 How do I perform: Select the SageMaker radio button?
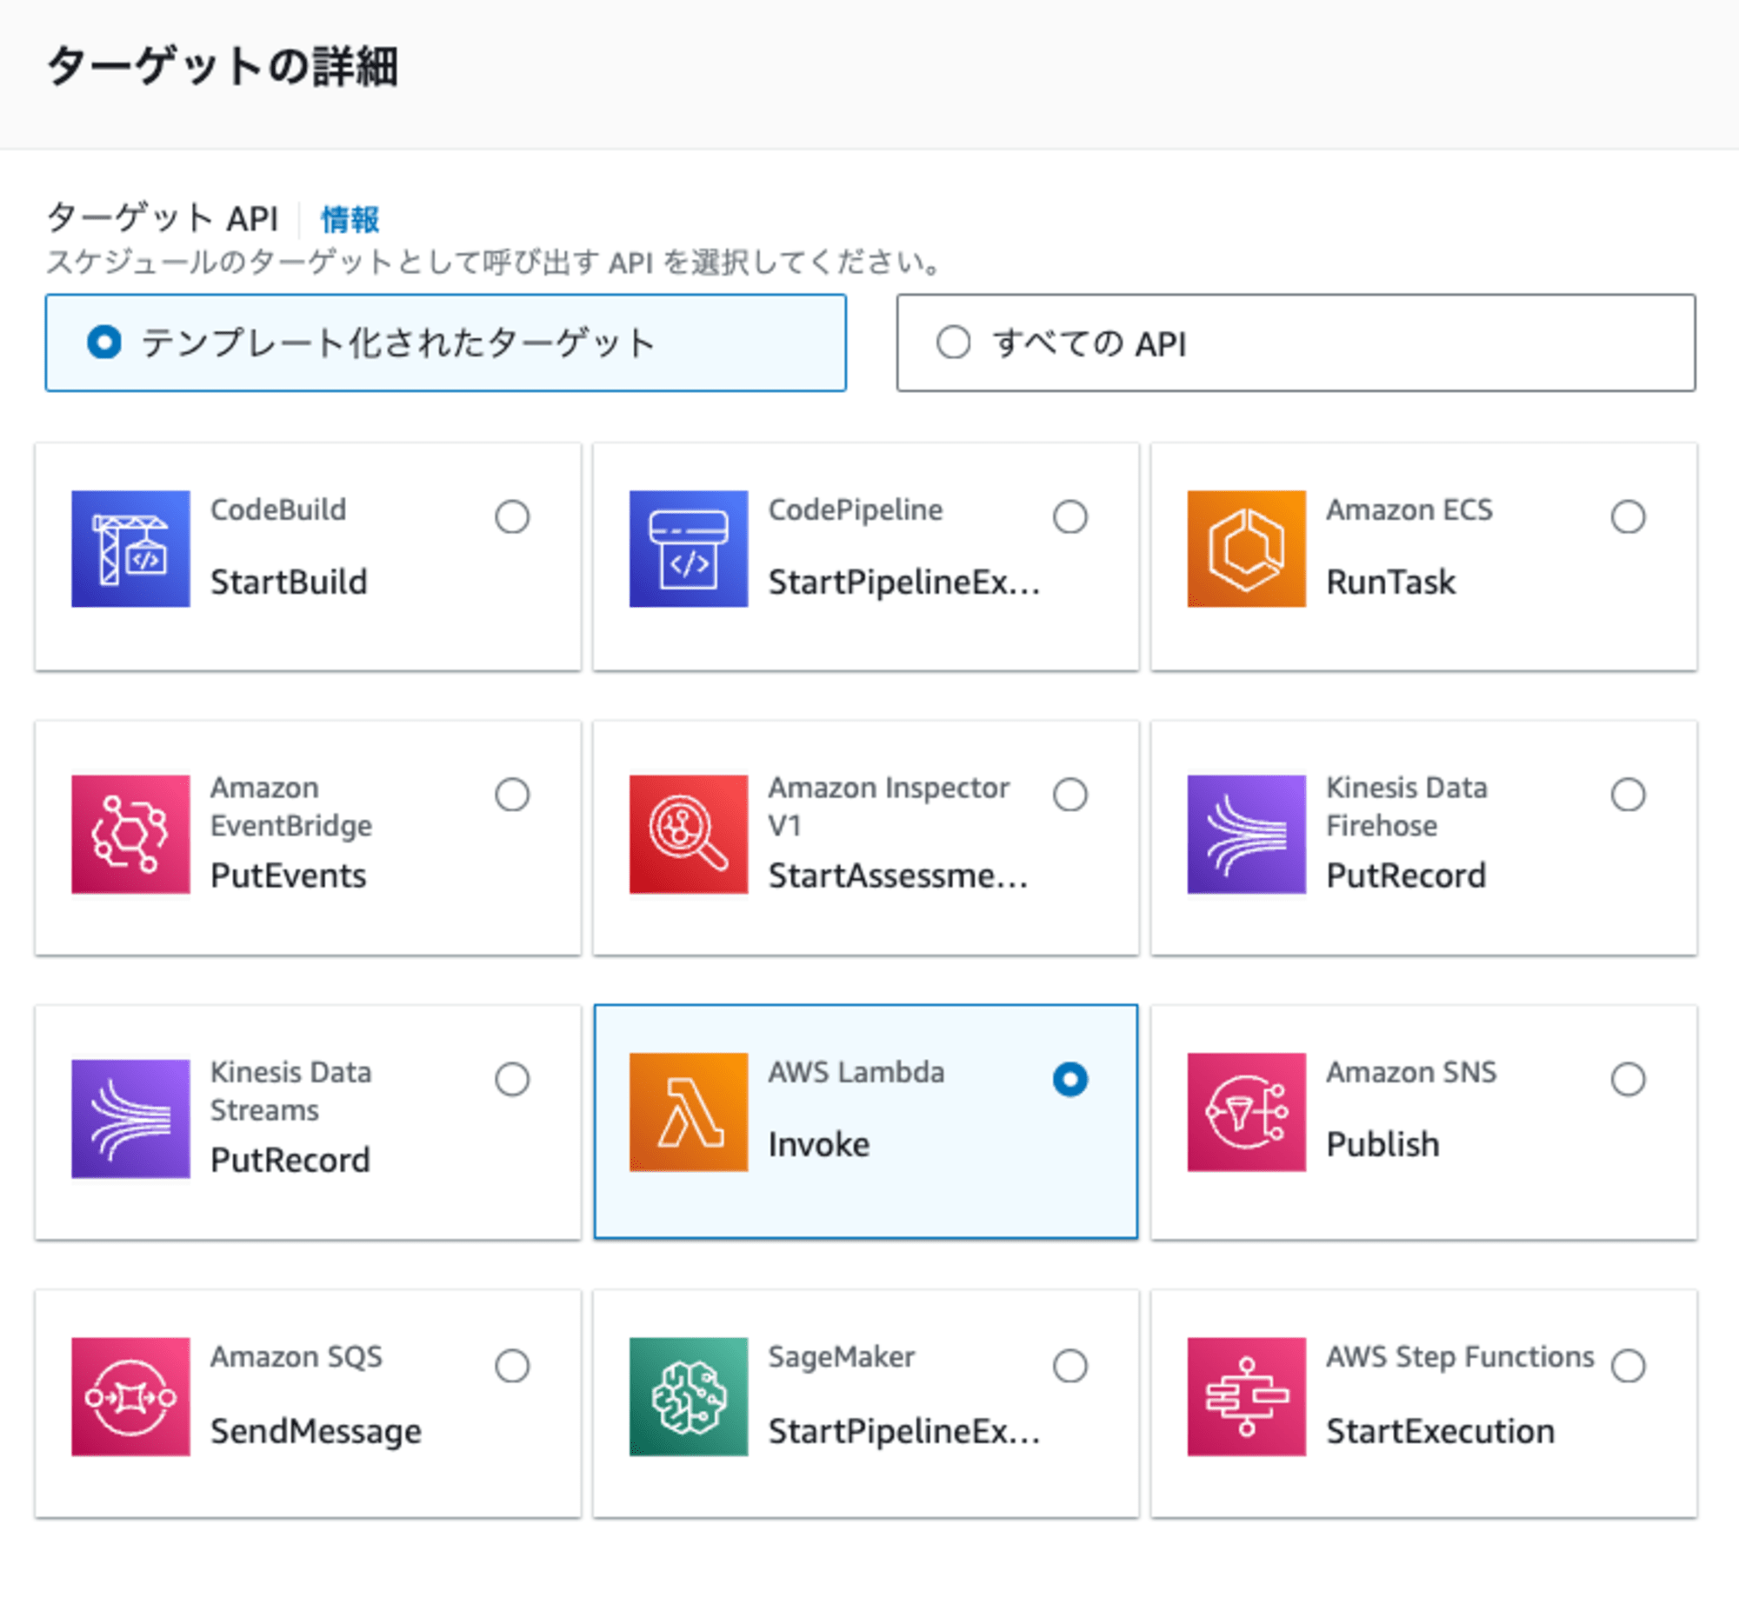[1070, 1365]
